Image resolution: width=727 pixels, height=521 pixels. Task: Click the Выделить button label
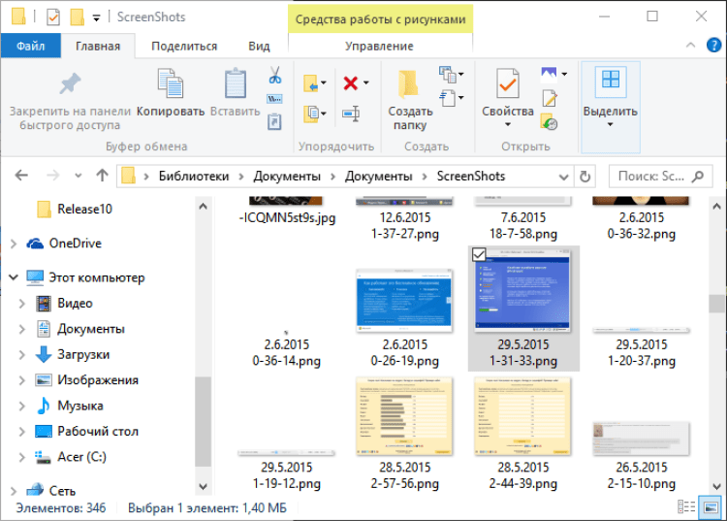coord(610,112)
